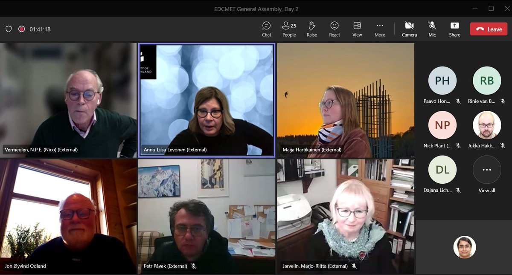Click Jukka Hakk... profile photo avatar

[487, 125]
